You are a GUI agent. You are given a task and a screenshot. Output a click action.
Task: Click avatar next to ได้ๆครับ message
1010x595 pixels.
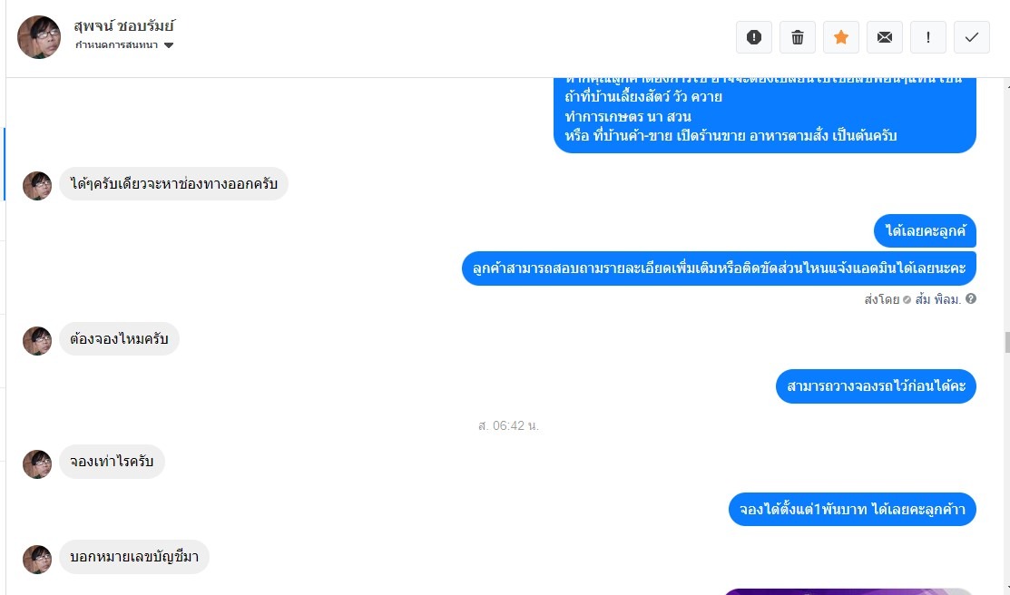click(37, 185)
